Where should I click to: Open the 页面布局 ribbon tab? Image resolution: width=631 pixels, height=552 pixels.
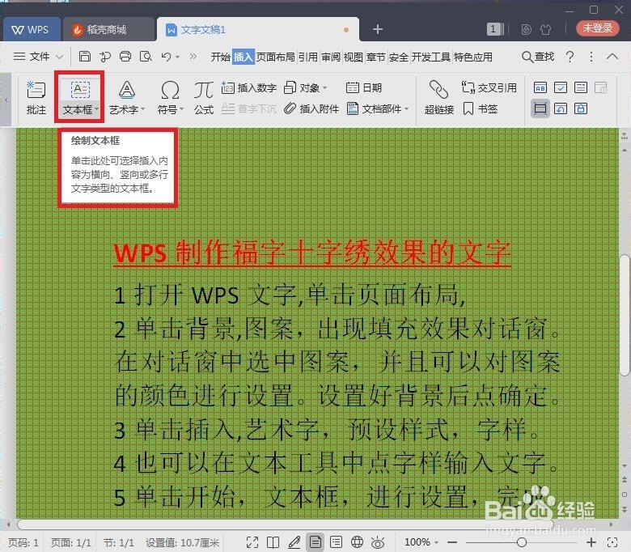pyautogui.click(x=276, y=57)
